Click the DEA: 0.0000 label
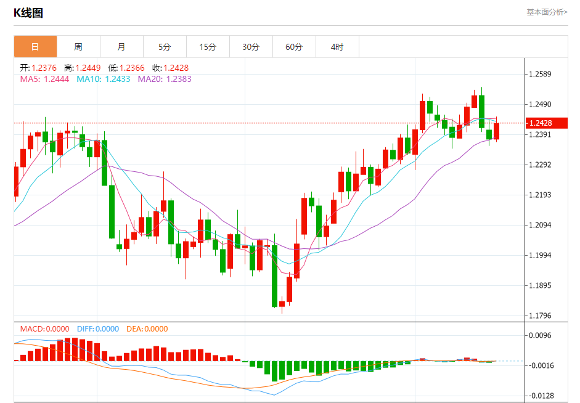 pyautogui.click(x=147, y=328)
